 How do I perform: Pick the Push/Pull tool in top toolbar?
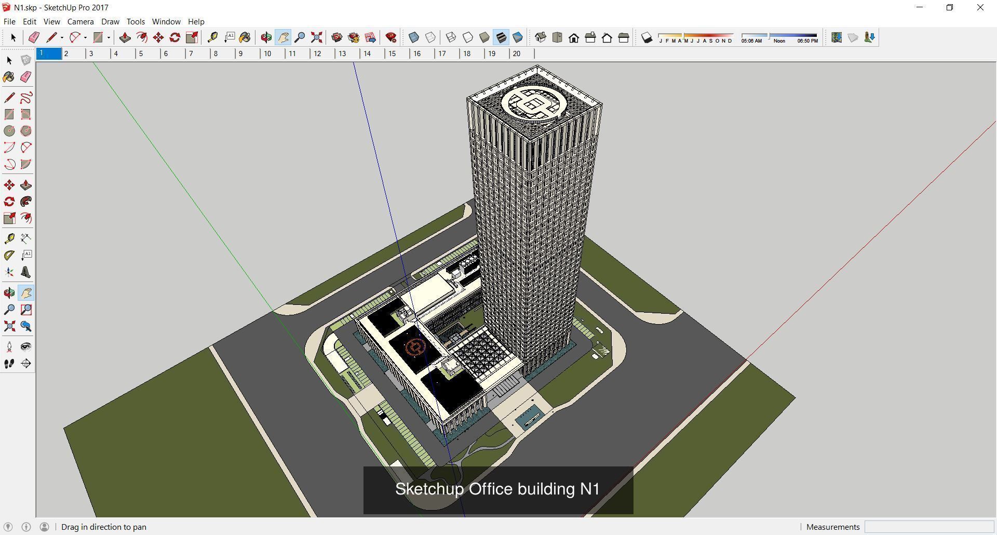pos(125,37)
